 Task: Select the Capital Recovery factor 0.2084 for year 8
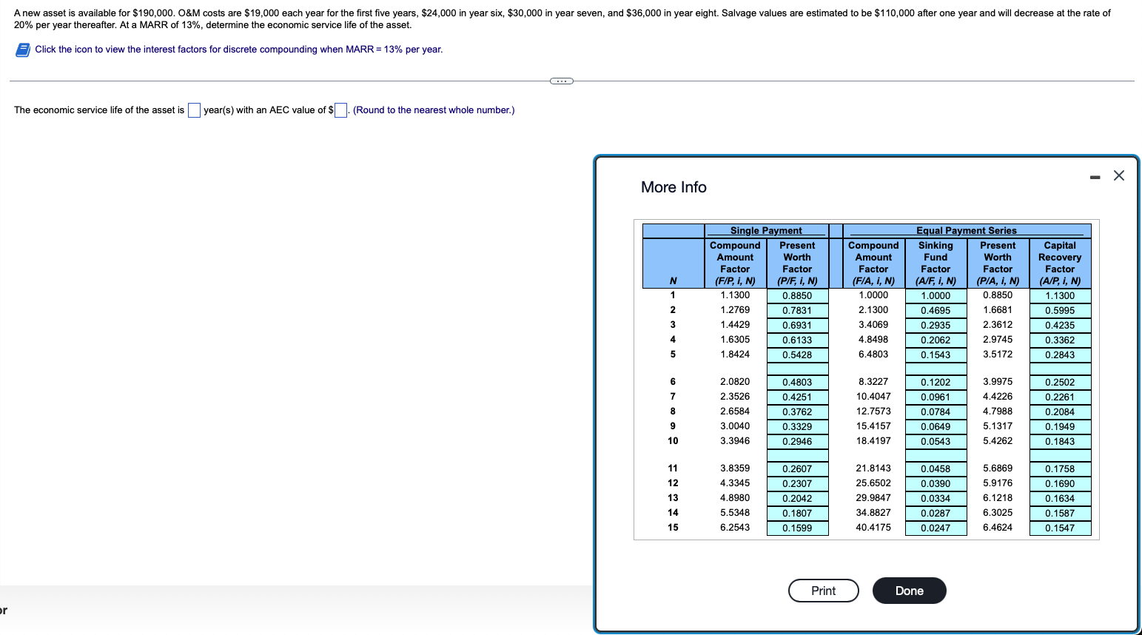click(1060, 411)
